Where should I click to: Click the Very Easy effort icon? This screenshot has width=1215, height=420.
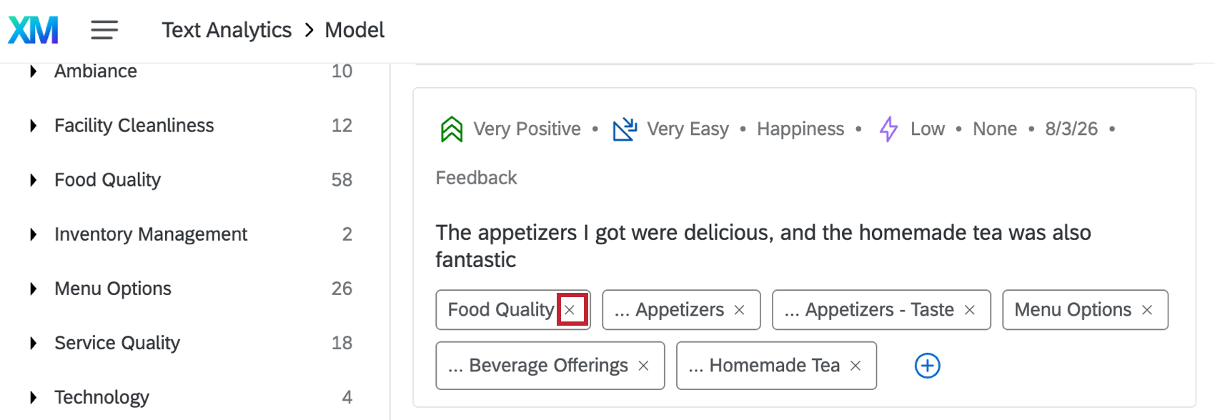pyautogui.click(x=625, y=129)
